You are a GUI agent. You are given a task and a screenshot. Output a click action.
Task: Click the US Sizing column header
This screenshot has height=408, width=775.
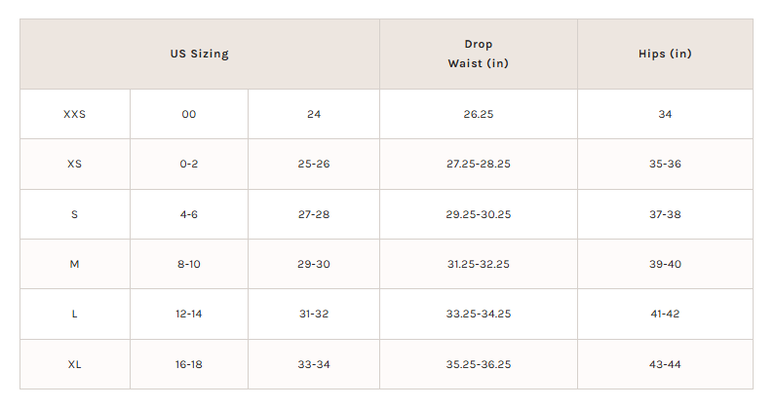pos(199,55)
